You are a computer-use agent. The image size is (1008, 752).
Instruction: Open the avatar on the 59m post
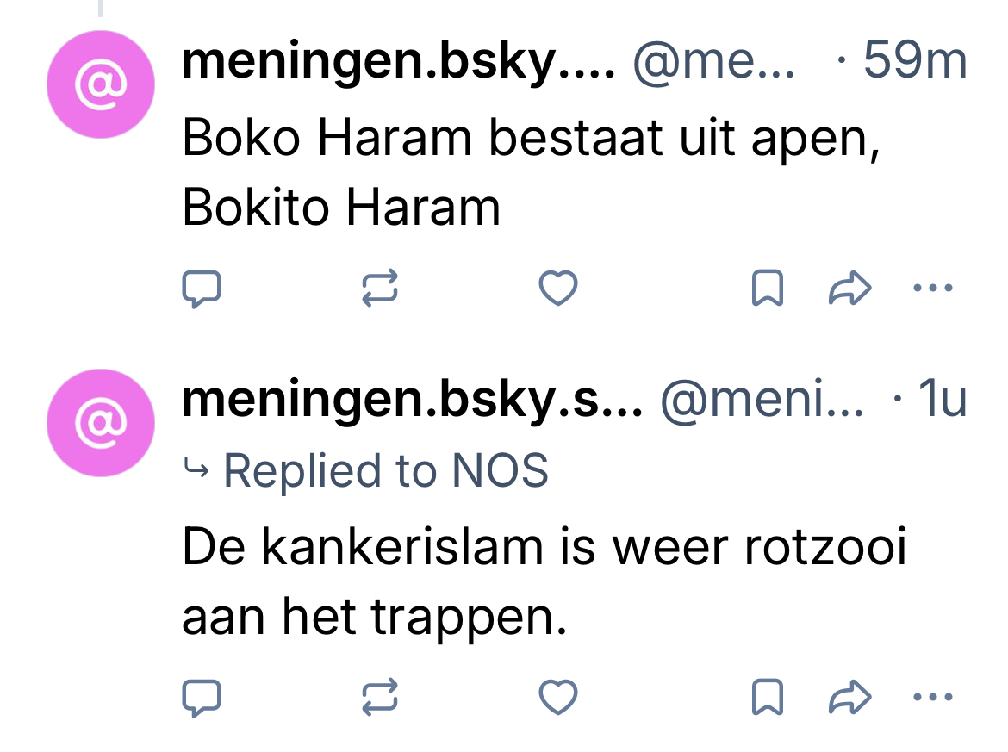(101, 84)
